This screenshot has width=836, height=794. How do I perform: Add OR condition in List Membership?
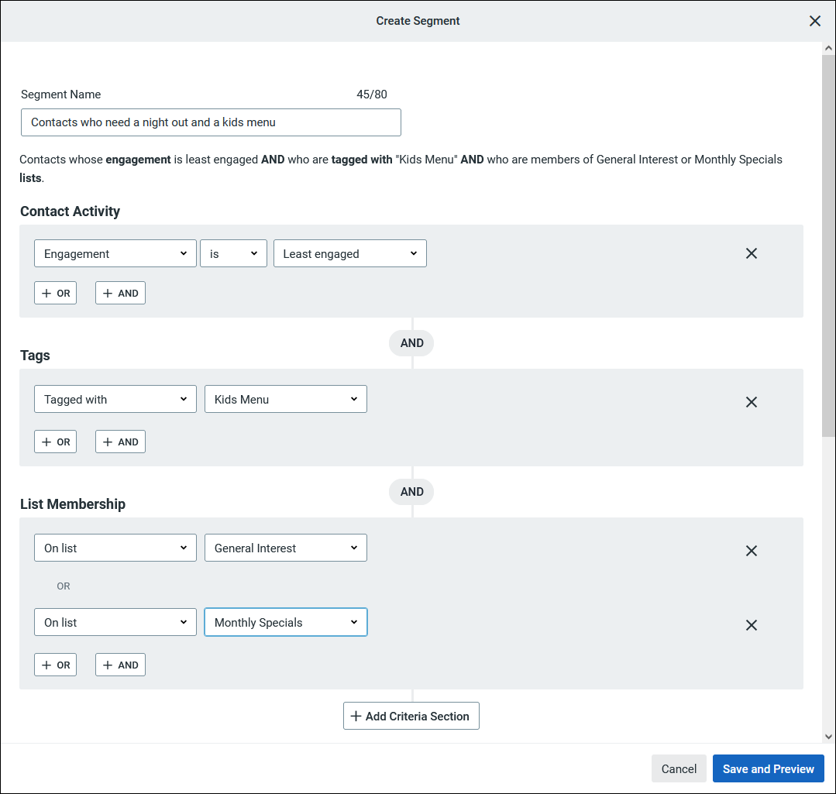pyautogui.click(x=56, y=665)
